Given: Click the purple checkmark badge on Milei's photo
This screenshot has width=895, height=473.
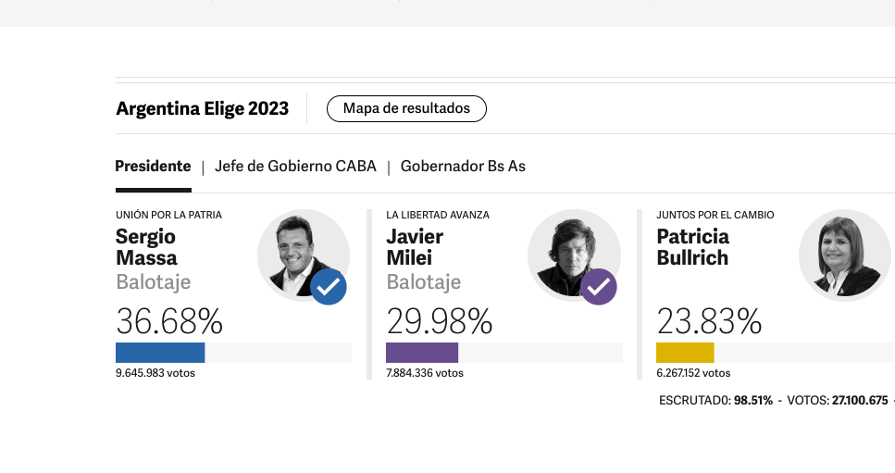Looking at the screenshot, I should pos(599,287).
